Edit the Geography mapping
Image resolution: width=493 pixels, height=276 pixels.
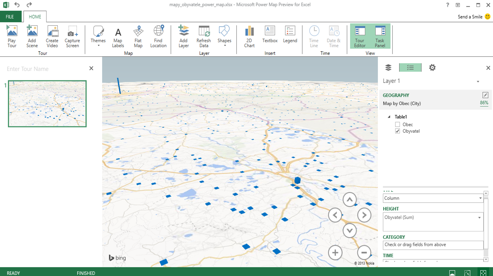click(485, 95)
